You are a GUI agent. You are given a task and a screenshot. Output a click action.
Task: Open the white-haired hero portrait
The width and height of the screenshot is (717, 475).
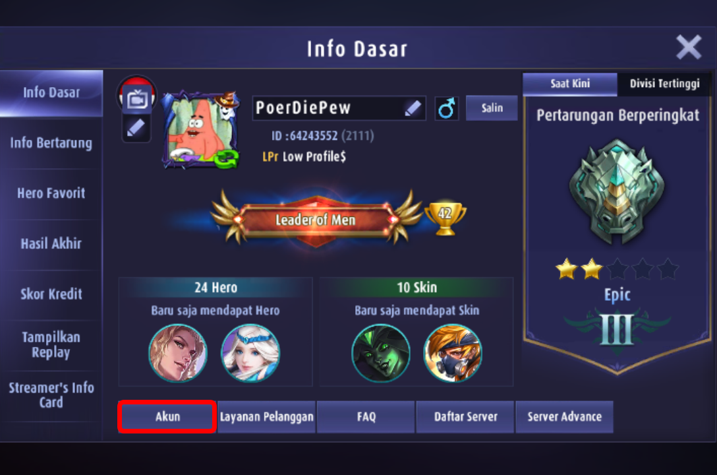point(250,353)
